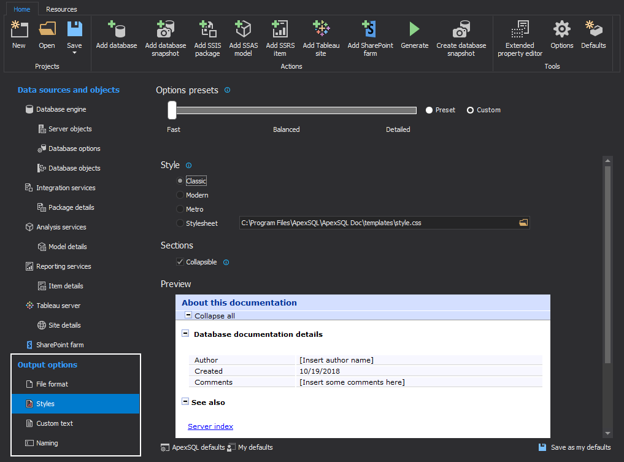
Task: Click Save as my defaults
Action: pos(574,447)
